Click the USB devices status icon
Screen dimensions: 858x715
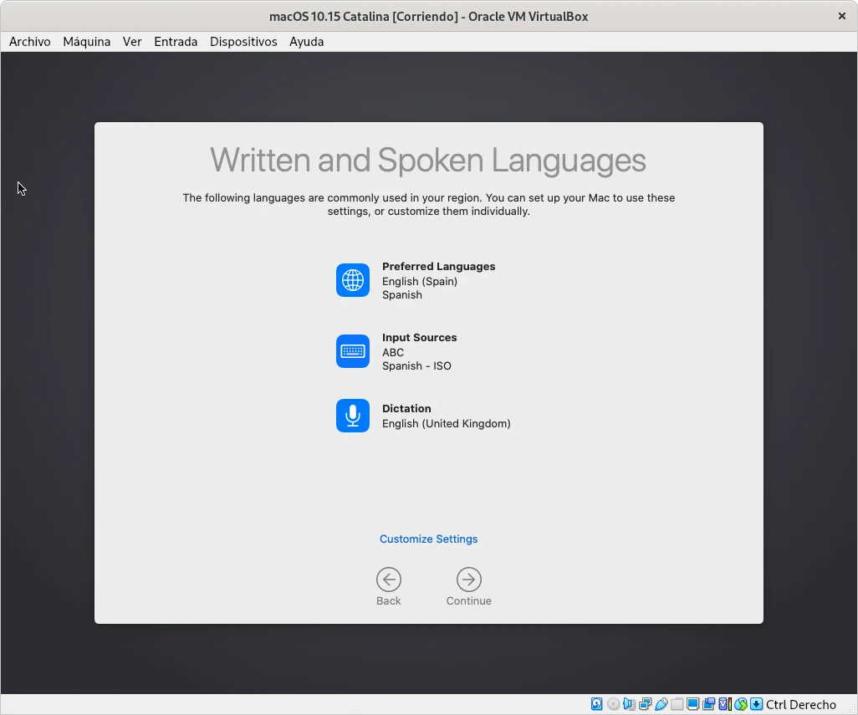click(x=661, y=704)
